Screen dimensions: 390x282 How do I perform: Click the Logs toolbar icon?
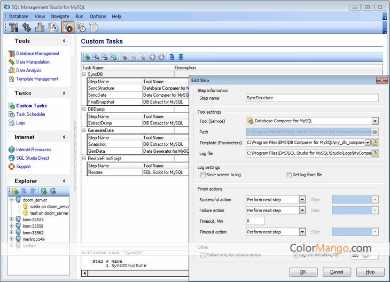pyautogui.click(x=94, y=27)
